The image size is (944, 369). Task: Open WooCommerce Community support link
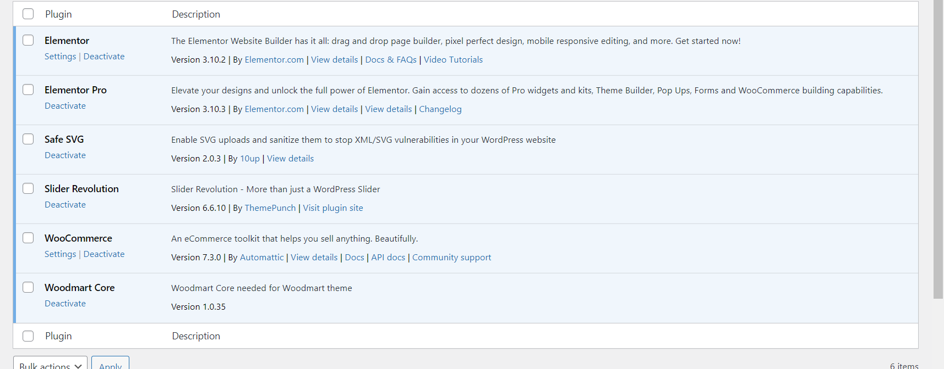[451, 258]
